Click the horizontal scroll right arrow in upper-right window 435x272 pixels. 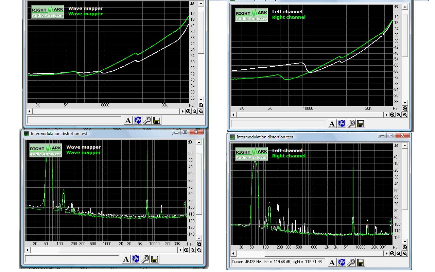[x=386, y=115]
